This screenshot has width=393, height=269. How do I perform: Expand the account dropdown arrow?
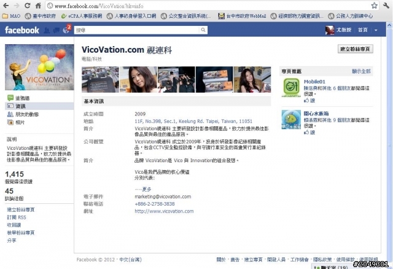click(376, 30)
